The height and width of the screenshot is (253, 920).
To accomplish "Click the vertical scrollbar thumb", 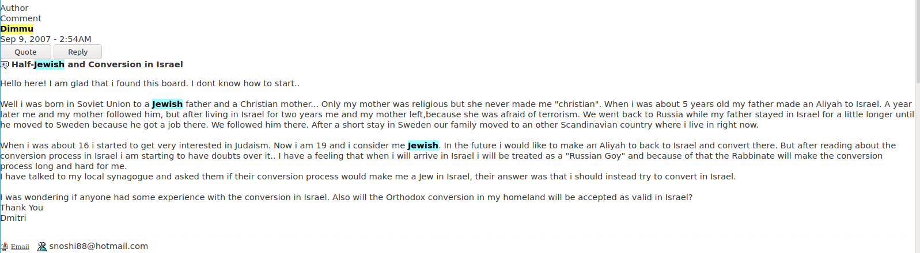I will point(917,40).
